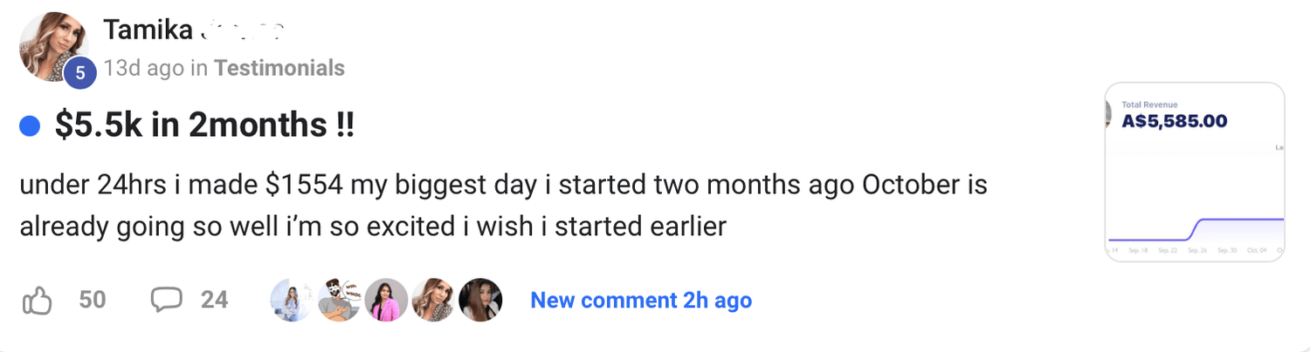Open Tamika's profile picture beside her name
1310x352 pixels.
pos(52,46)
